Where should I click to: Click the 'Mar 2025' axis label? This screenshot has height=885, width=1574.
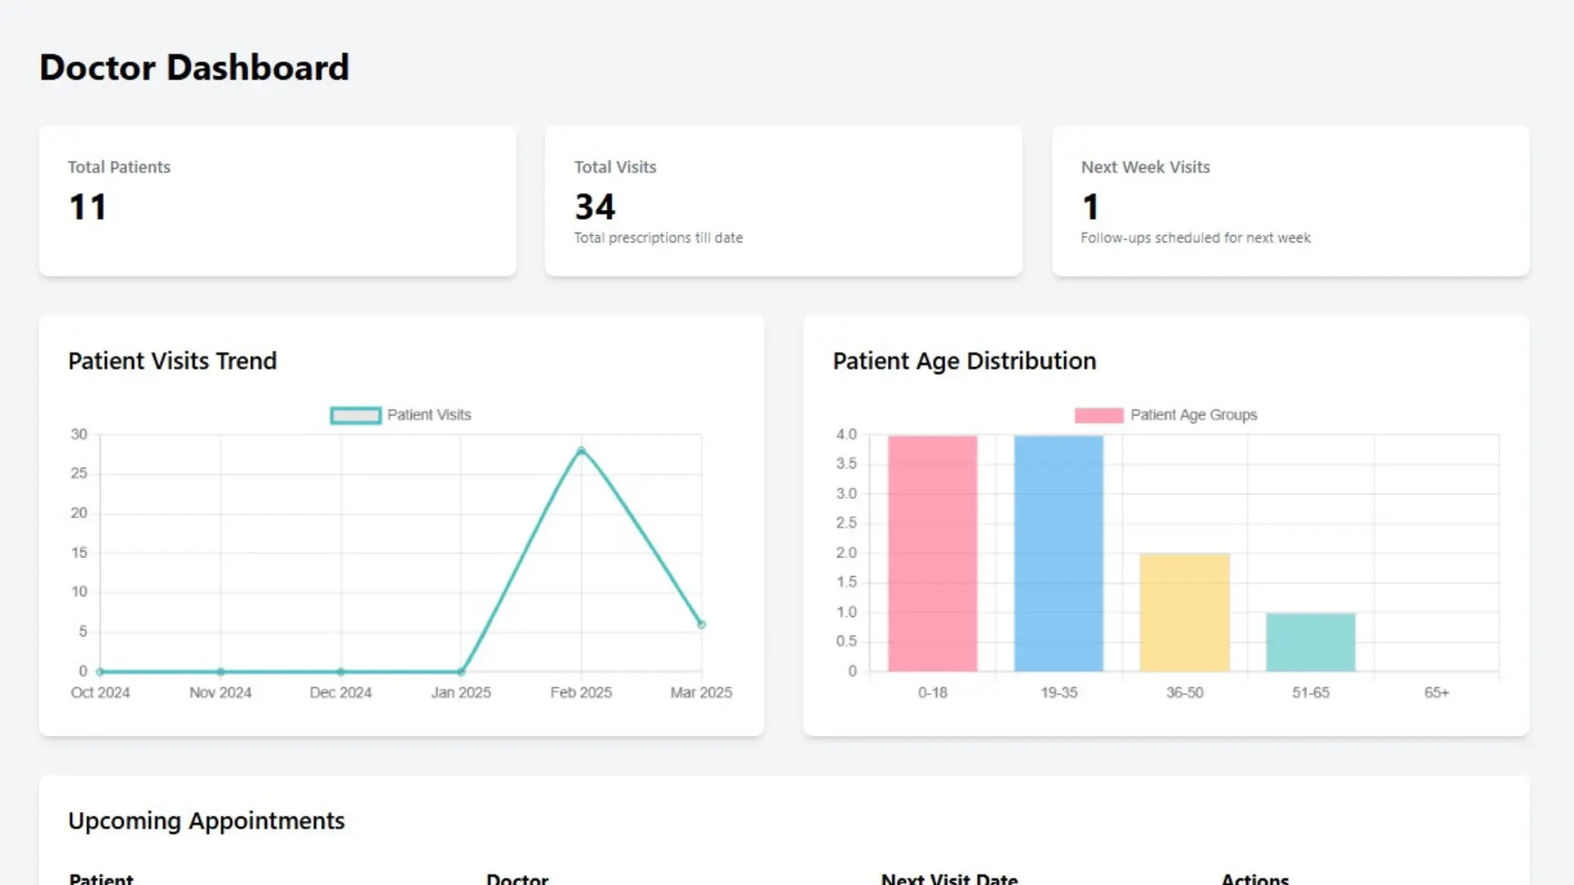point(701,692)
